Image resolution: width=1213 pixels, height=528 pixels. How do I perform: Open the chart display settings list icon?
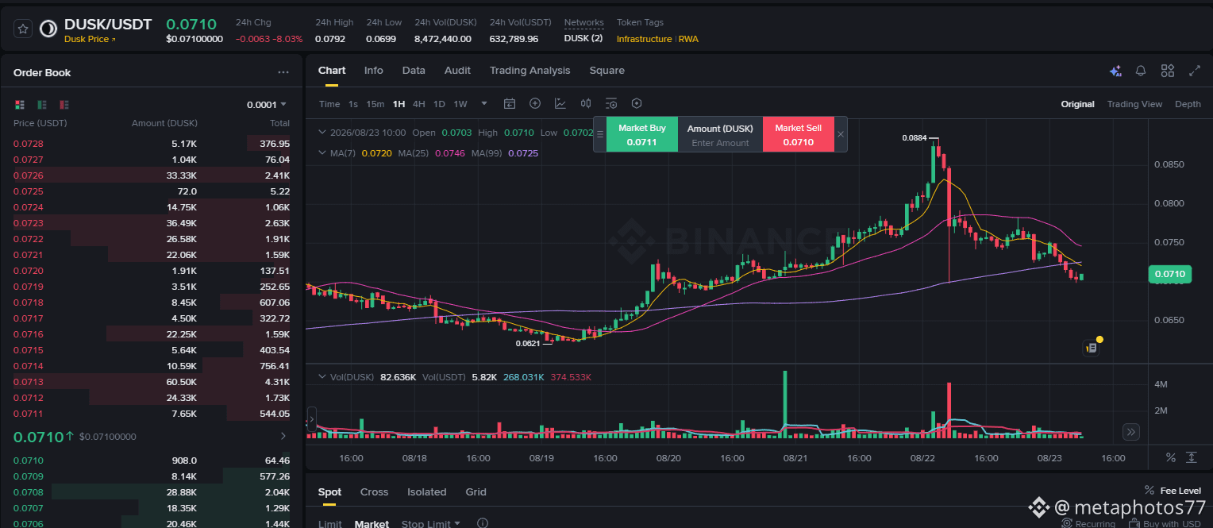(611, 103)
